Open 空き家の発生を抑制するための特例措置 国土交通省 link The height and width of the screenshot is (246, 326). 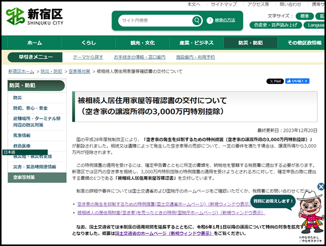[164, 204]
